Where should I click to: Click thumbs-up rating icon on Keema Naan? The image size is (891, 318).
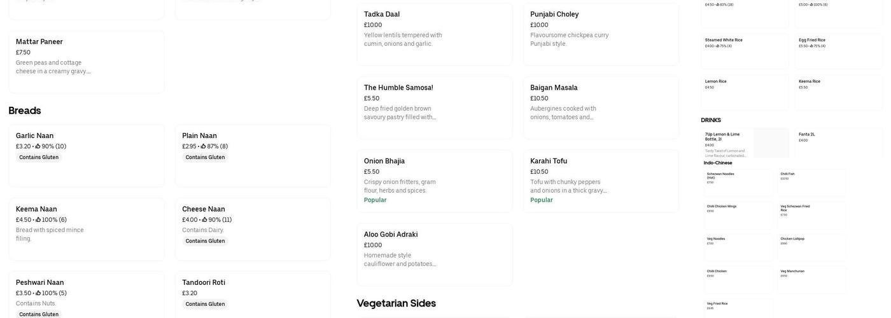pyautogui.click(x=38, y=220)
